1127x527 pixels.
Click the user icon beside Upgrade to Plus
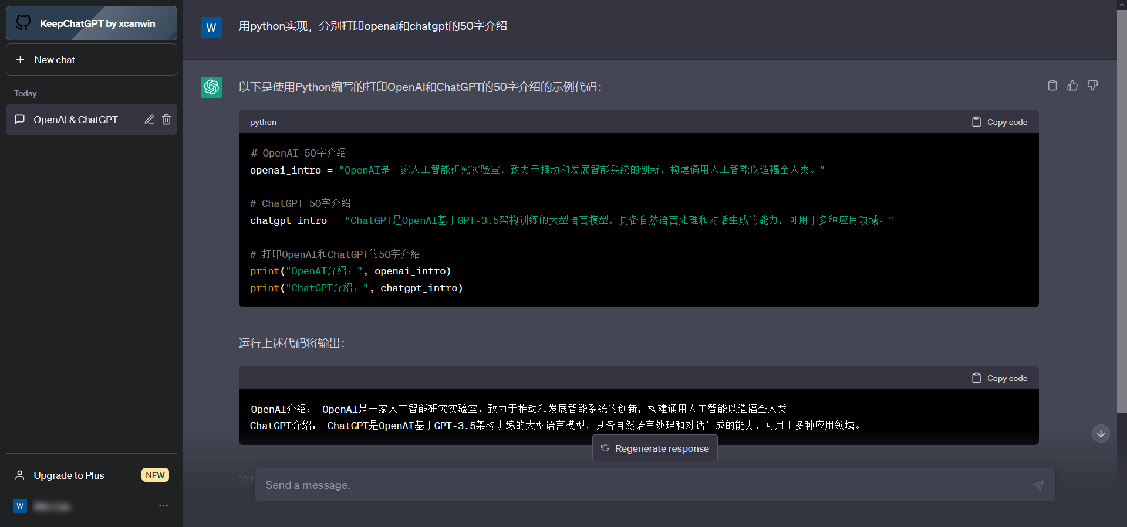click(20, 475)
